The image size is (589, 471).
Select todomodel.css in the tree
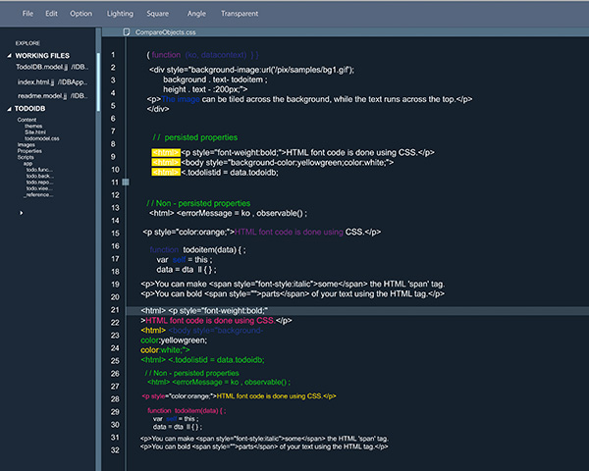pos(43,138)
